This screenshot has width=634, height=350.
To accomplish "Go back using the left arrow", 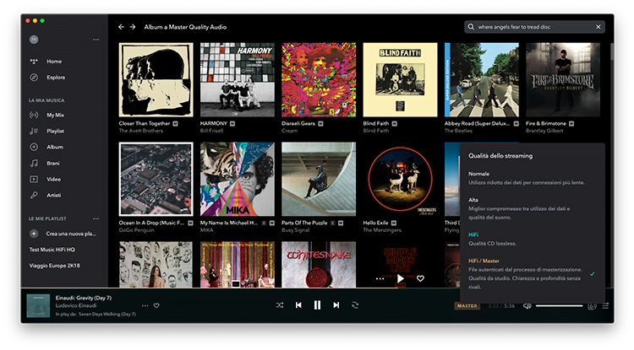I will point(121,27).
